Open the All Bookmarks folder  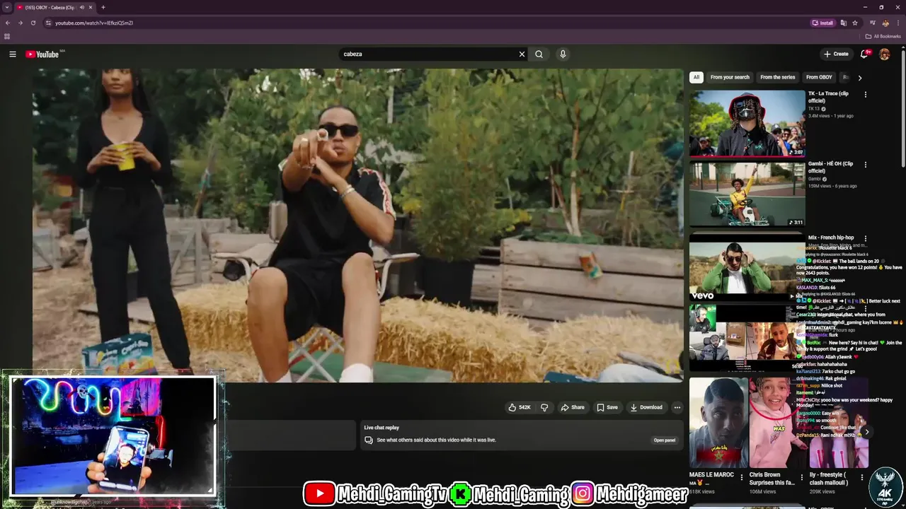(883, 36)
